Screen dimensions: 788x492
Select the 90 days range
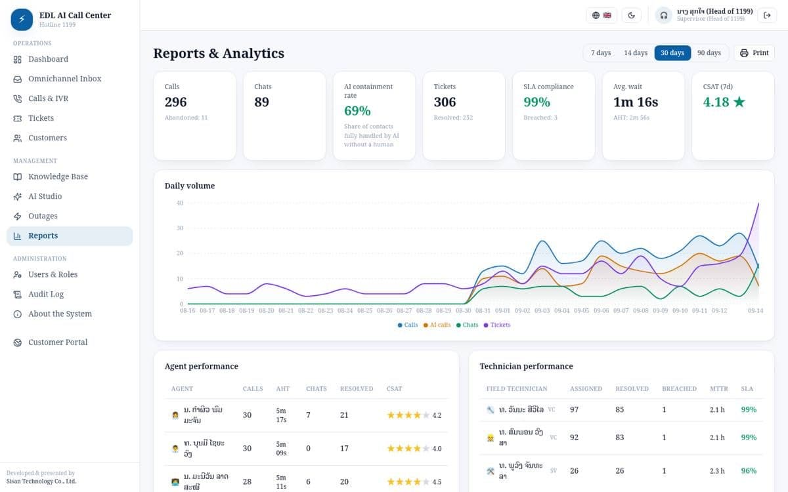pos(709,52)
